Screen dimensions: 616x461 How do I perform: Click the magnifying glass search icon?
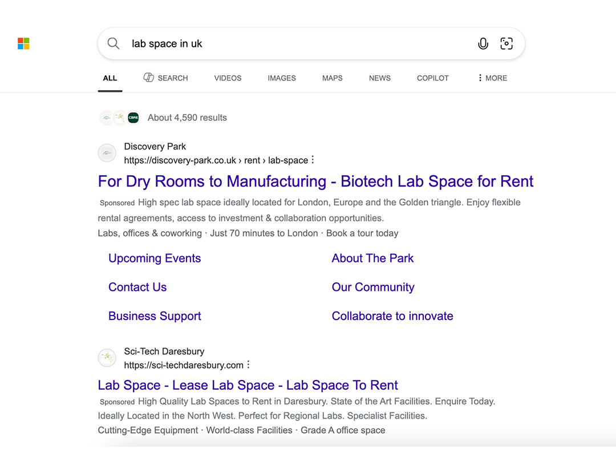tap(114, 44)
